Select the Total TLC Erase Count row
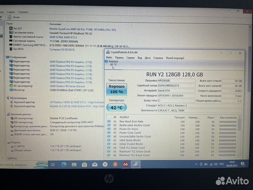The height and width of the screenshot is (190, 253). point(172,148)
